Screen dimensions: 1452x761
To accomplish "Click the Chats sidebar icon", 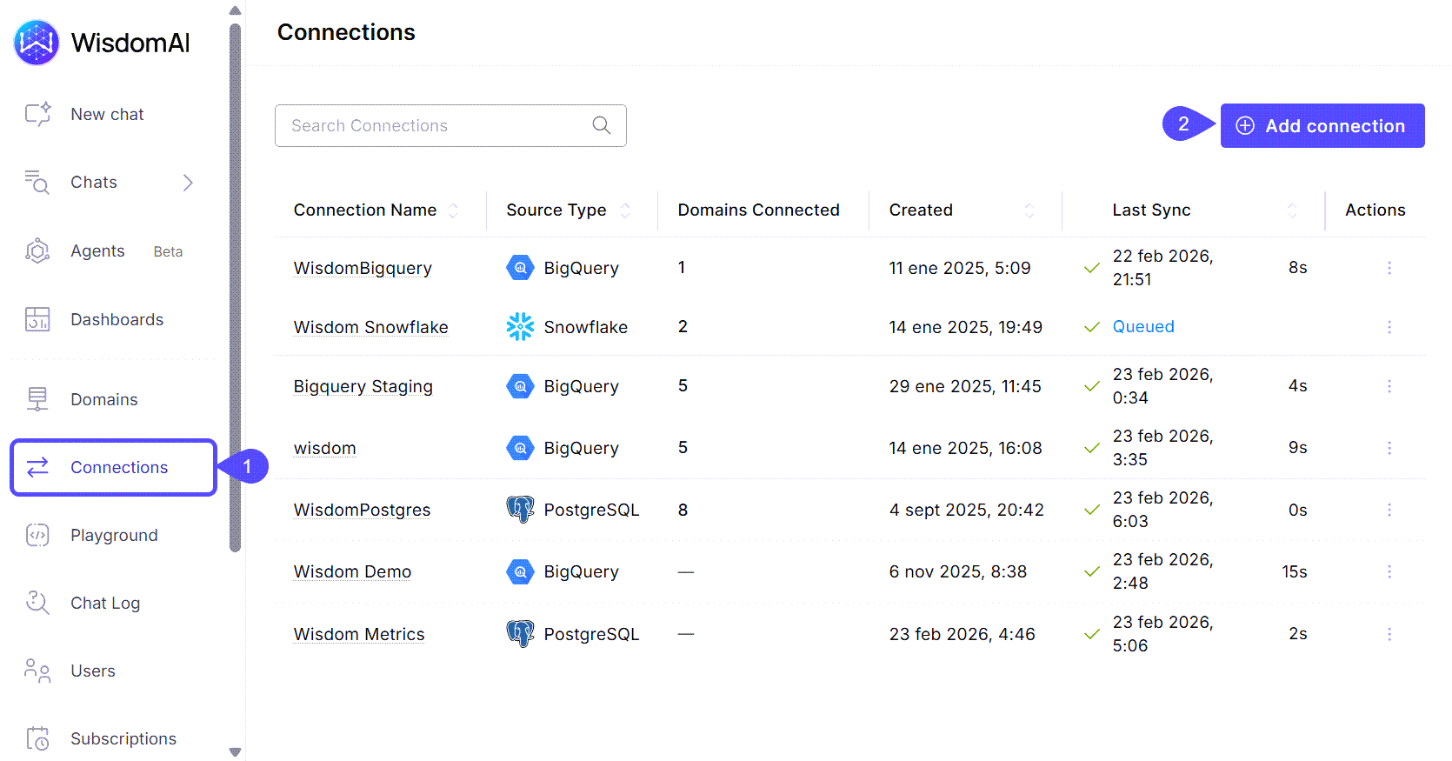I will tap(37, 182).
